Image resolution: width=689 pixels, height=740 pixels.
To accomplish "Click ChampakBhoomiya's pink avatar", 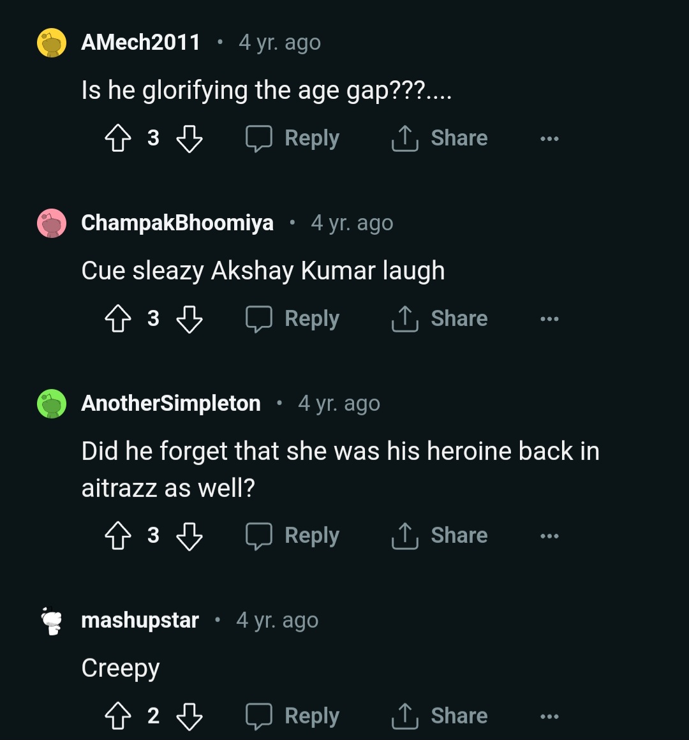I will 52,223.
